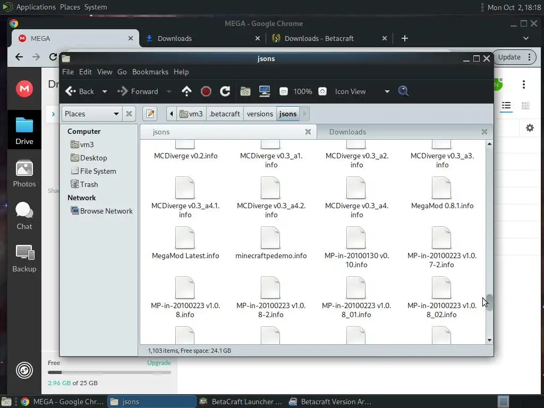The image size is (544, 408).
Task: Select MegaMod Latest.info file icon
Action: tap(184, 237)
